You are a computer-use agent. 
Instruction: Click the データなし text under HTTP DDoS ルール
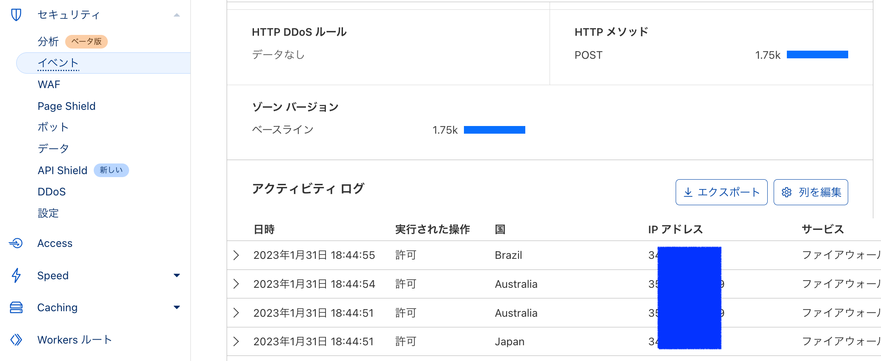[x=279, y=55]
